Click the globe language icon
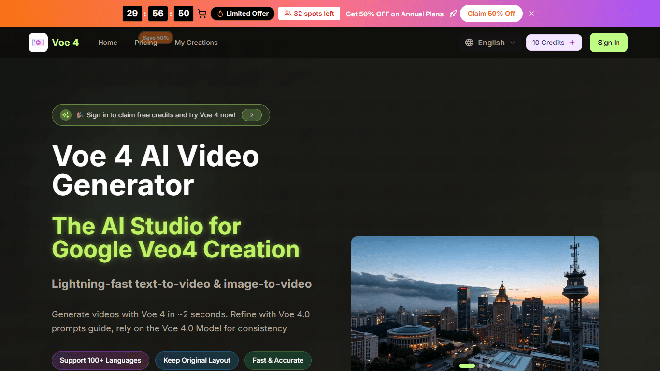 469,43
